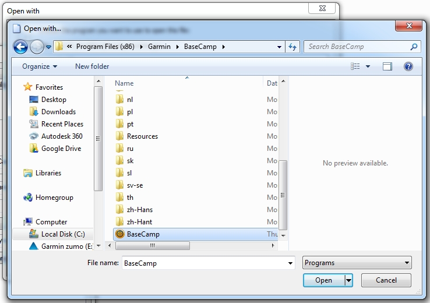Click the Help question mark icon
The height and width of the screenshot is (303, 430).
click(x=408, y=66)
